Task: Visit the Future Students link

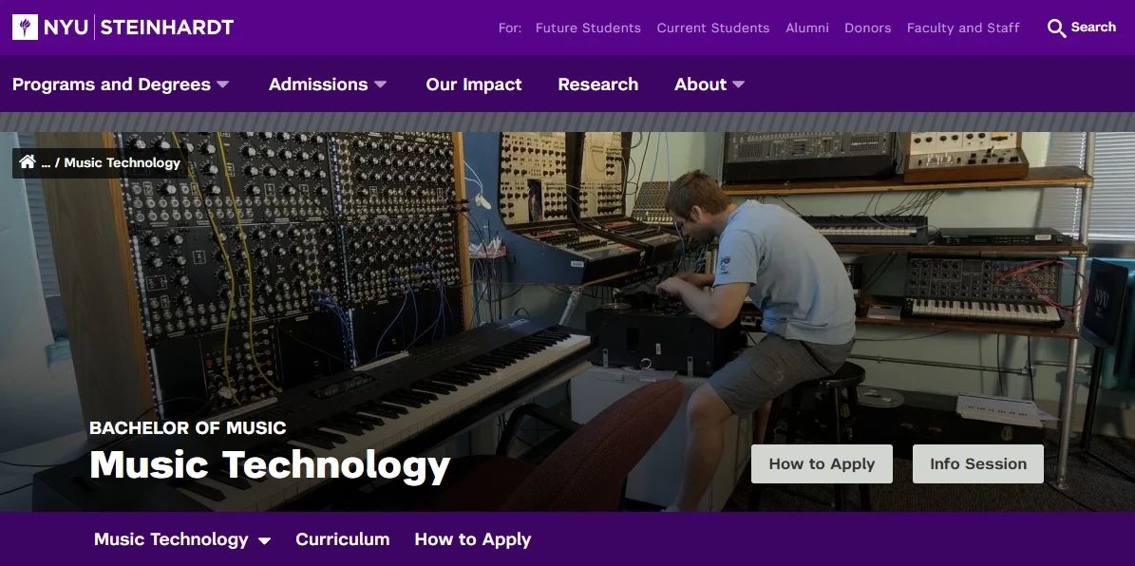Action: 588,28
